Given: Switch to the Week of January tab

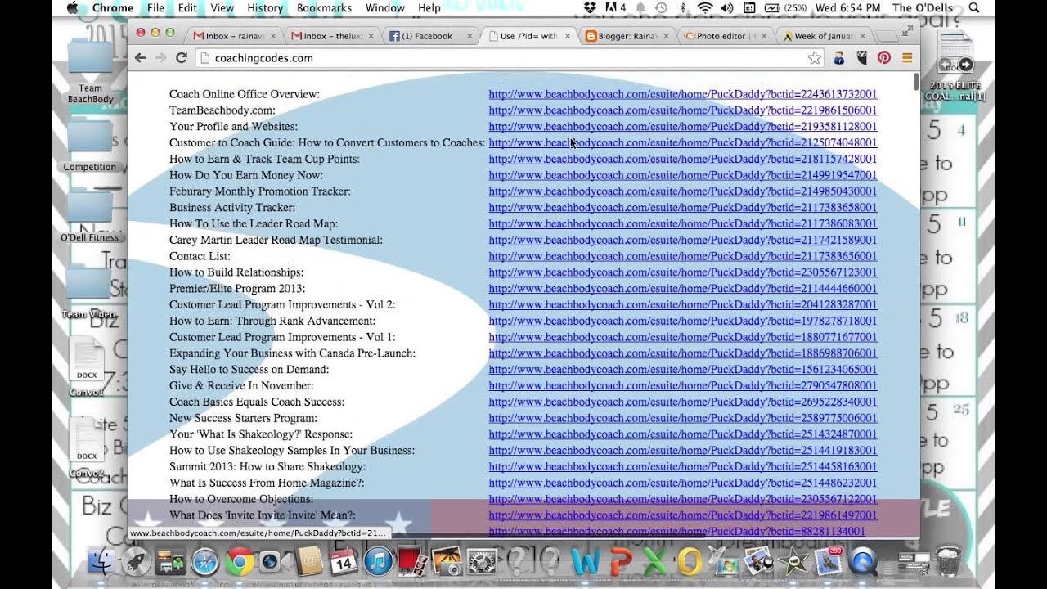Looking at the screenshot, I should tap(825, 36).
